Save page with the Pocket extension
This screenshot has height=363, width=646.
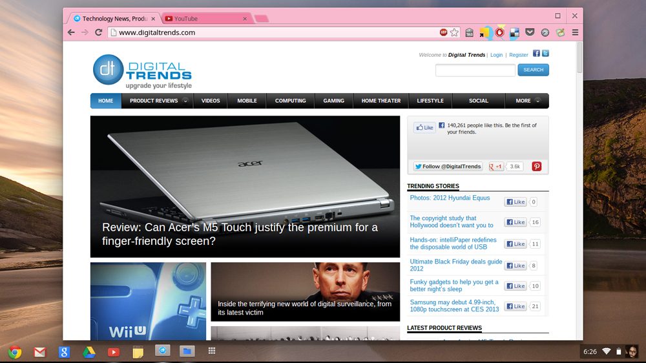(x=530, y=32)
